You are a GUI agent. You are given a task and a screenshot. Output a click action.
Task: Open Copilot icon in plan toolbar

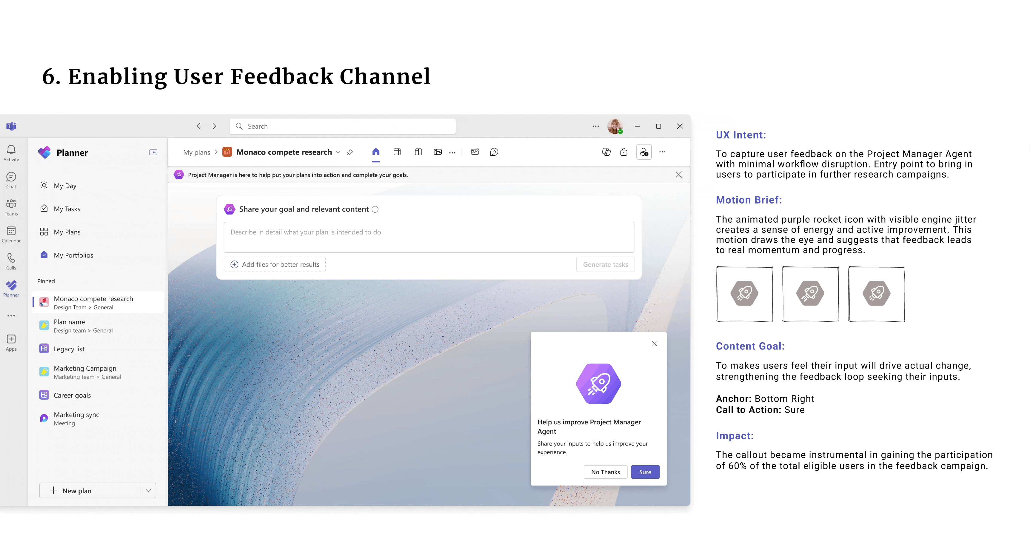606,152
